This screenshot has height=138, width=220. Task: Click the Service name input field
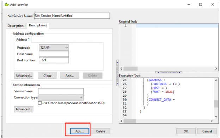click(x=61, y=91)
